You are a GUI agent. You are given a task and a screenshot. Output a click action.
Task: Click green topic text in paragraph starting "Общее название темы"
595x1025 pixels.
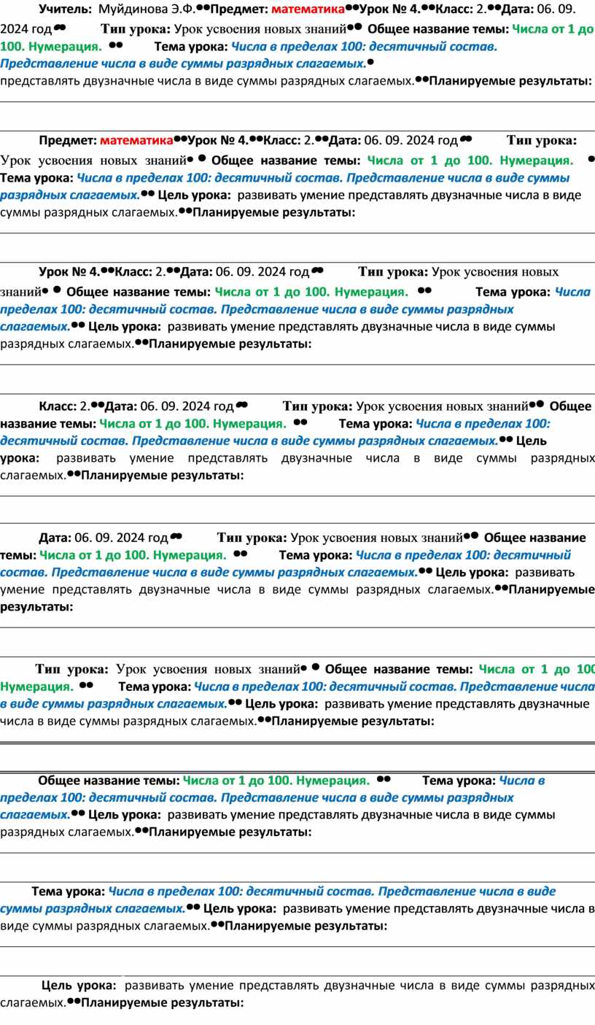coord(276,781)
